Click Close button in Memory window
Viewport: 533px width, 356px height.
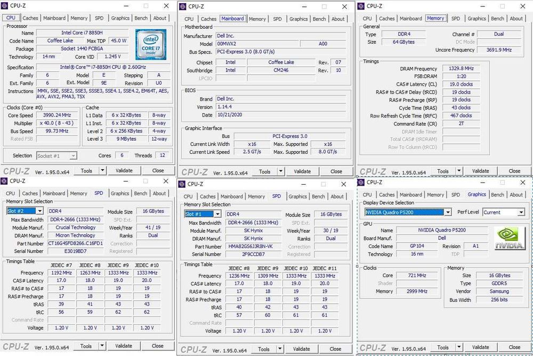click(514, 171)
